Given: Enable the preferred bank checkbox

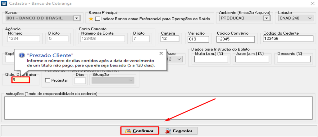Looking at the screenshot, I should (x=98, y=19).
